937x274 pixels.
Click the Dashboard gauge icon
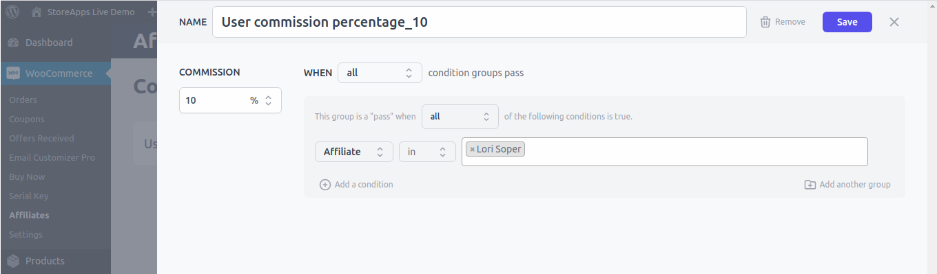(x=13, y=43)
